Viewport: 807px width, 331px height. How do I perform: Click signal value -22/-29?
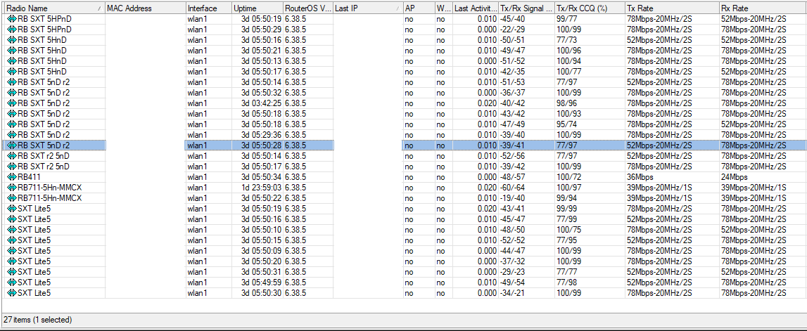(512, 30)
